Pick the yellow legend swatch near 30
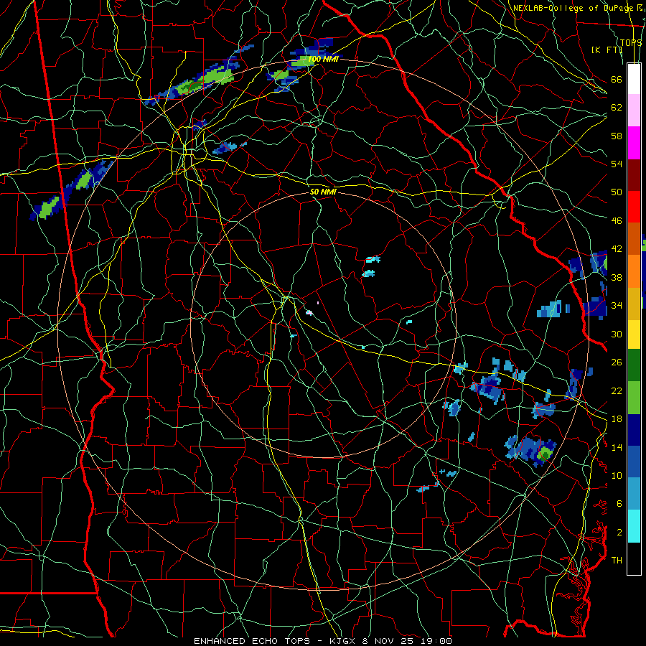The width and height of the screenshot is (646, 646). pos(634,334)
